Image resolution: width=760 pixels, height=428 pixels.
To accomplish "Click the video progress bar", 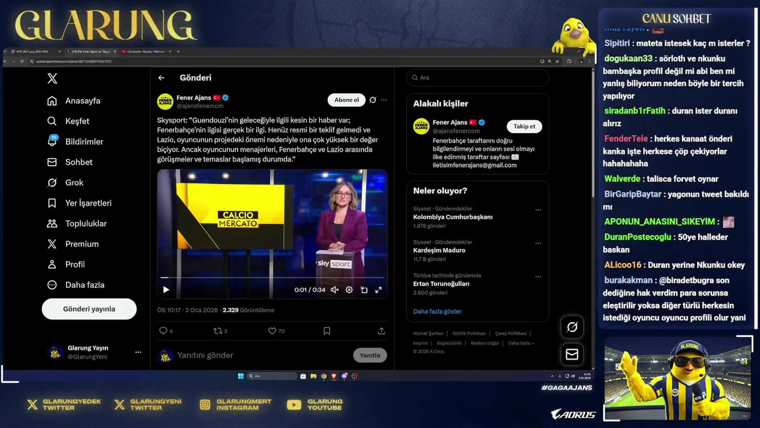I will tap(272, 278).
